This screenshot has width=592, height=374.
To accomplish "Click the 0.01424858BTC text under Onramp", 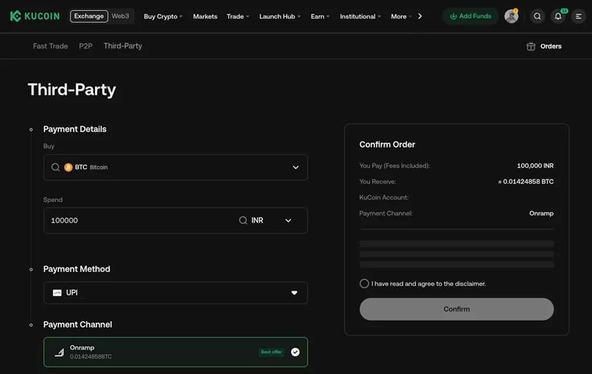I will [91, 356].
